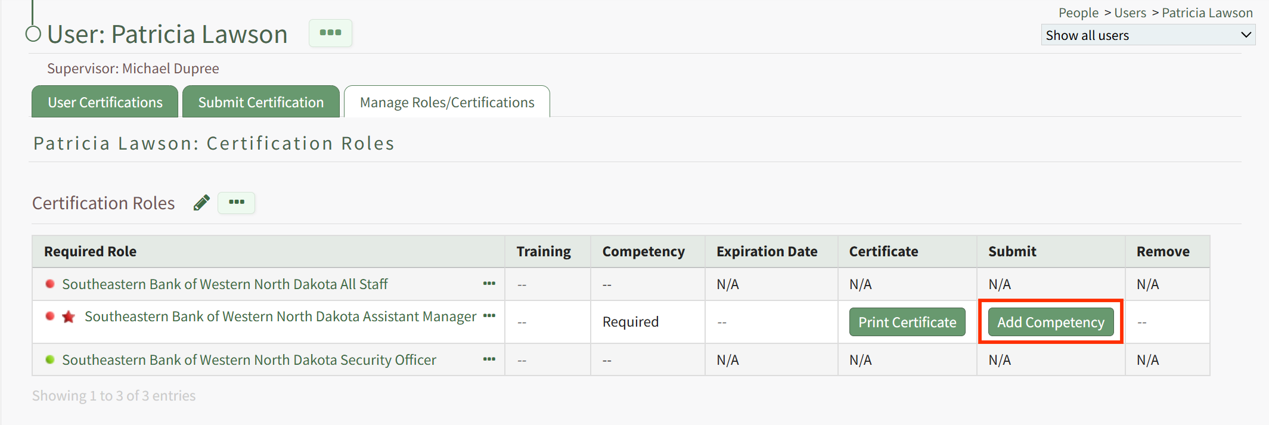Screen dimensions: 1269x425
Task: Click 'Showing 1 to 3 of 3 entries'
Action: point(114,396)
